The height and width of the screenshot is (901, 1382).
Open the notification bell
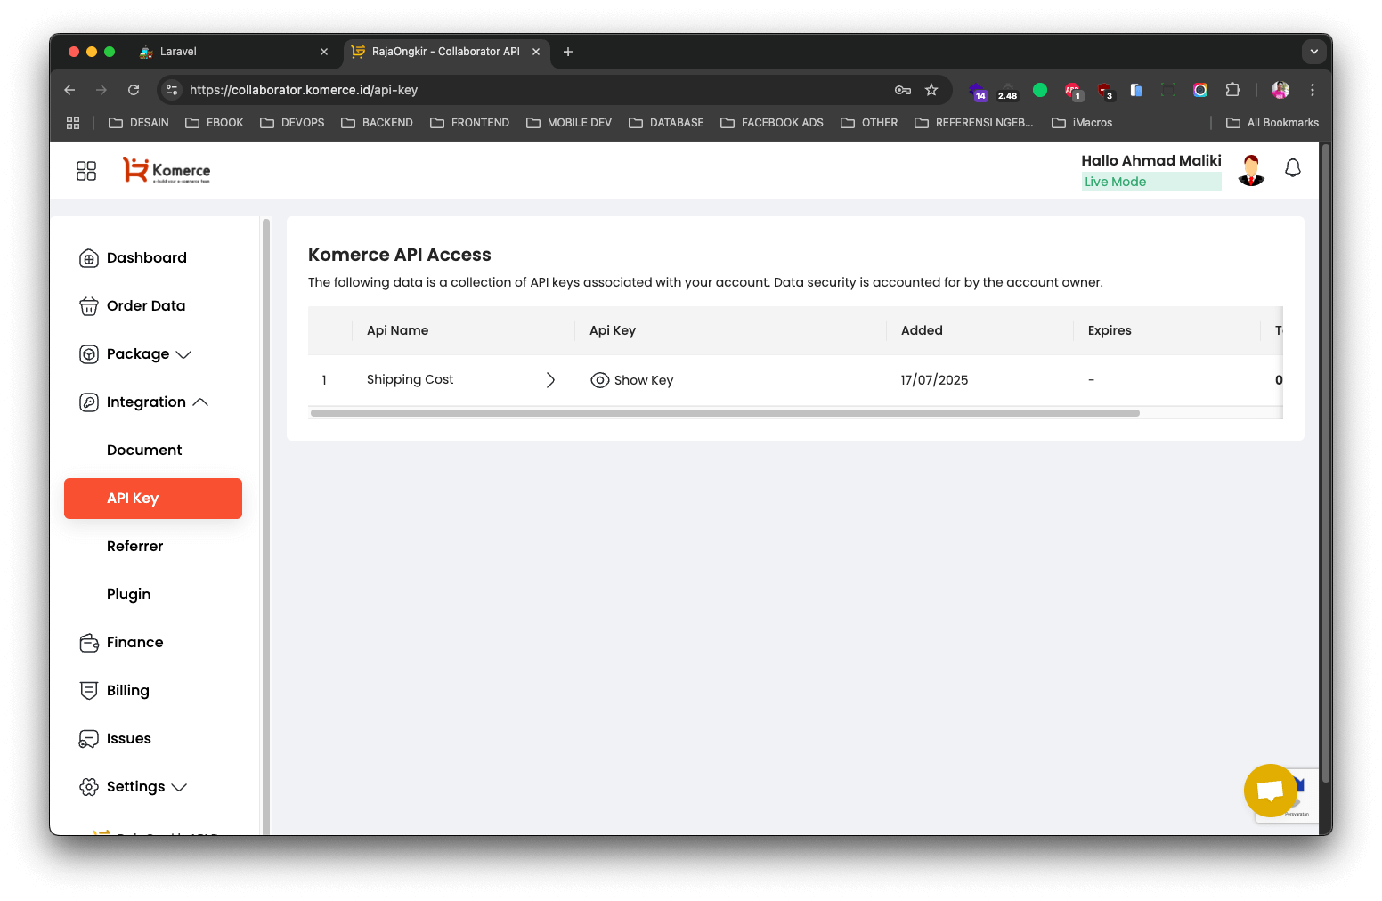(1293, 168)
